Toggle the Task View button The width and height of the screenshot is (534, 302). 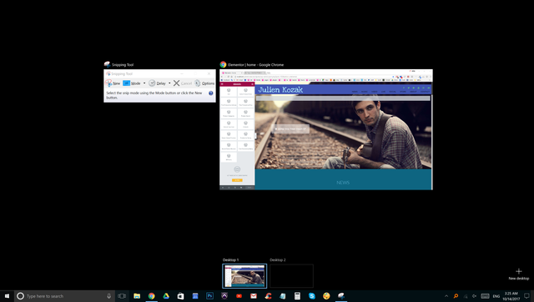pyautogui.click(x=122, y=296)
